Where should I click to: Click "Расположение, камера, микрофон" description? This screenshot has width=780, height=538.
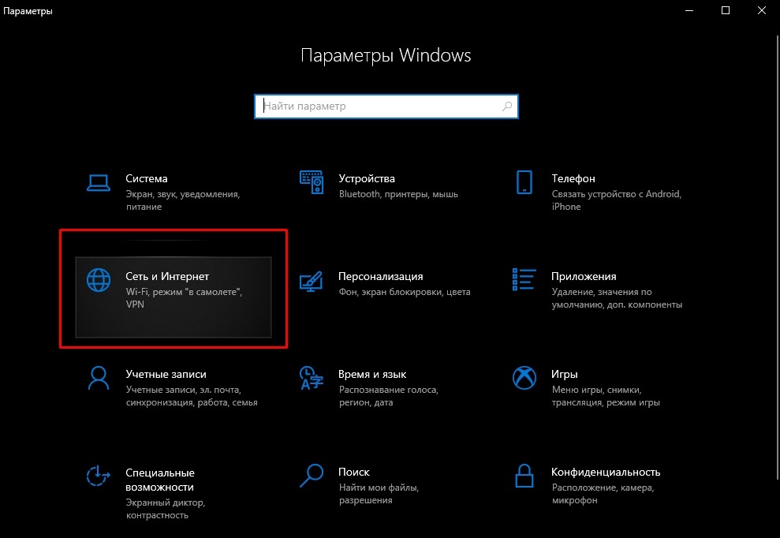tap(603, 494)
